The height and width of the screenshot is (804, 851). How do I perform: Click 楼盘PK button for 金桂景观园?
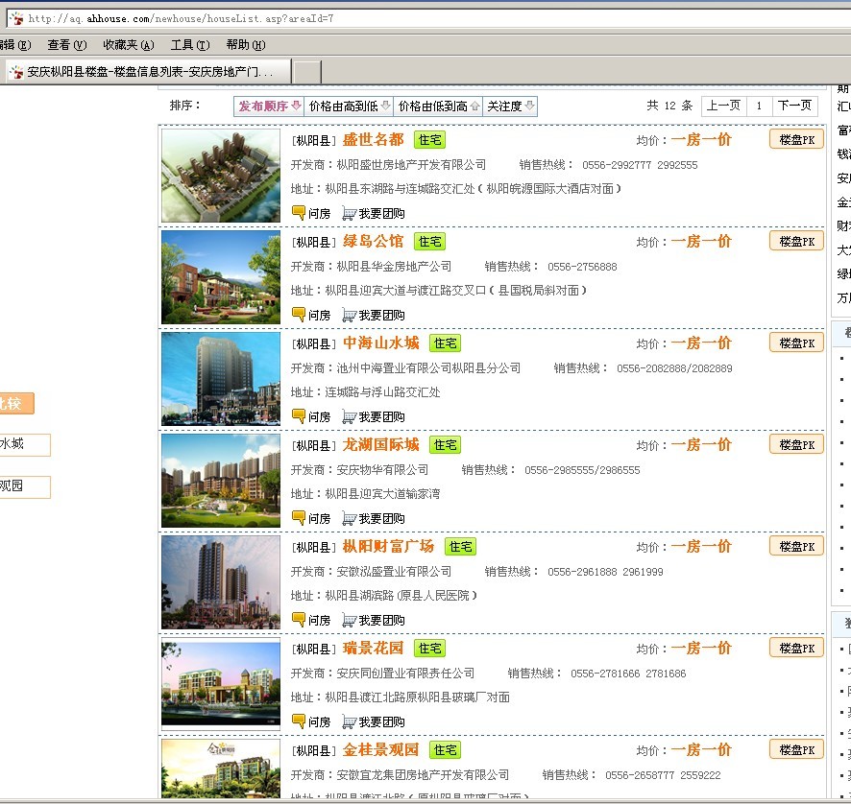point(796,749)
